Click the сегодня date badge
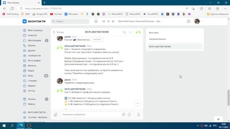 [x=97, y=39]
